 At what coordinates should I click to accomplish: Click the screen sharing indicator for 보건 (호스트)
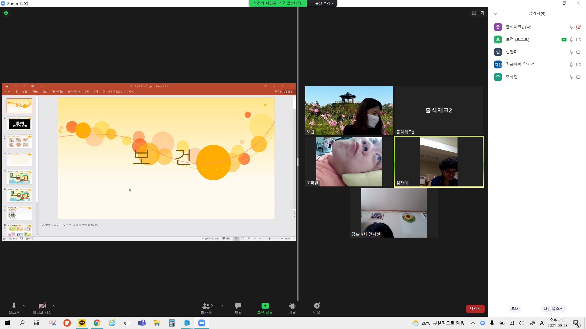click(564, 40)
